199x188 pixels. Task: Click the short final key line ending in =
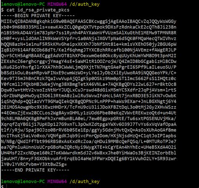34,164
